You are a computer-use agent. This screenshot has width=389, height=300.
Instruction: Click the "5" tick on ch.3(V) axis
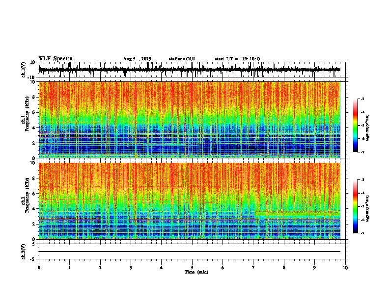coord(34,244)
